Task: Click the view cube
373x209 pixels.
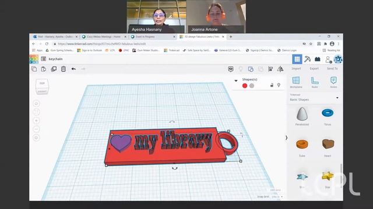Action: [42, 87]
